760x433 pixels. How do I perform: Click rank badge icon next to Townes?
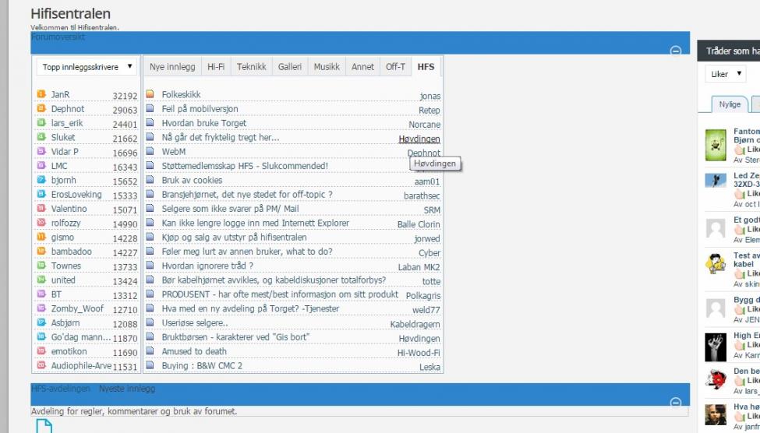[x=41, y=266]
